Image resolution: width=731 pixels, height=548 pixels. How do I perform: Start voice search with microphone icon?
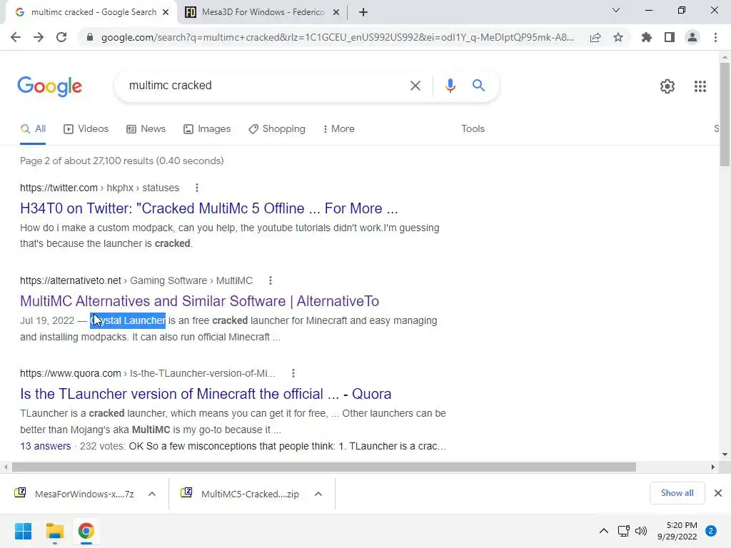(x=450, y=86)
